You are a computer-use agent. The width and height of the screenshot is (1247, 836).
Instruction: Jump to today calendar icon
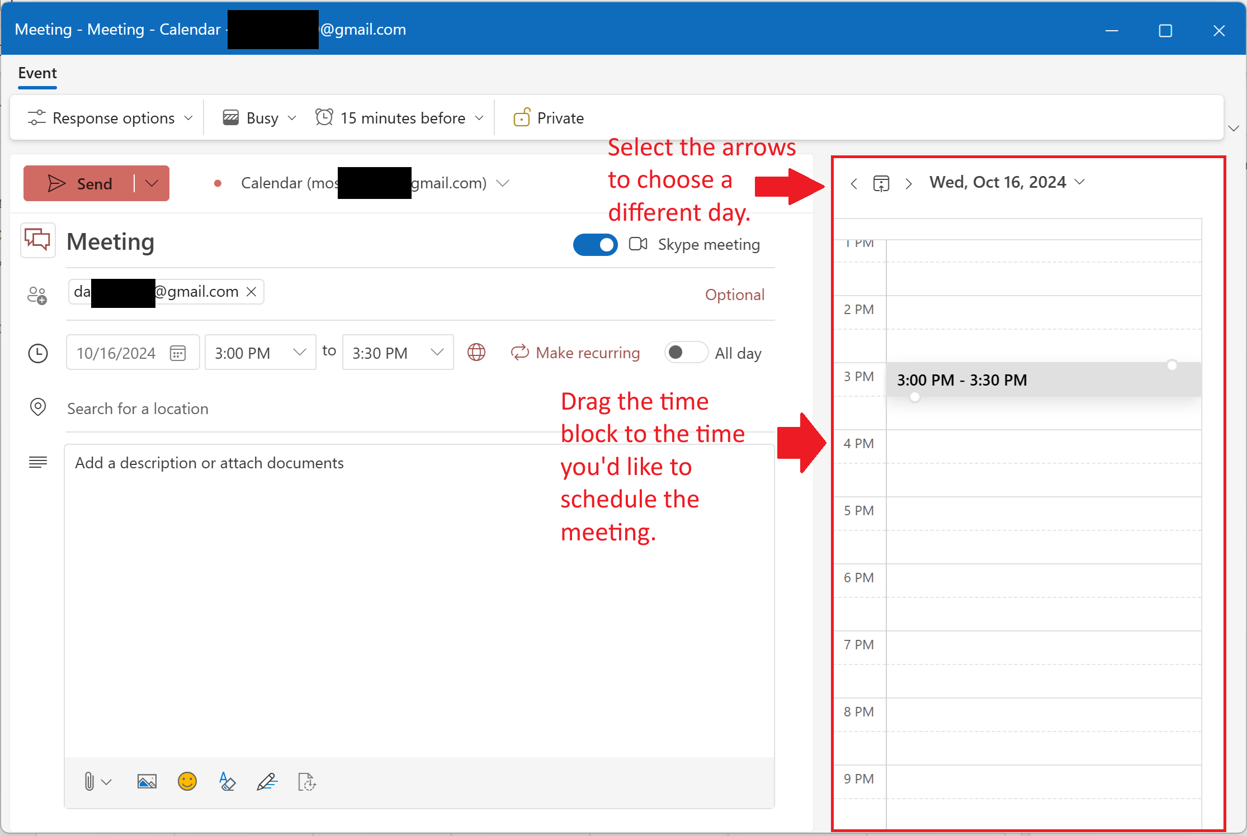[881, 183]
